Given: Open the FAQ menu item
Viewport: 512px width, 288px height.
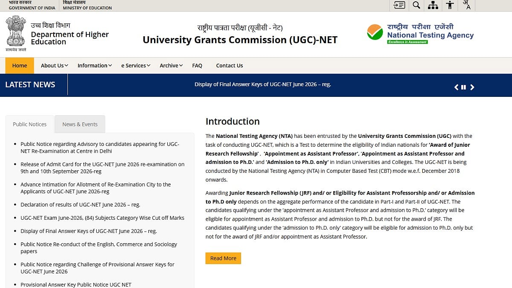Looking at the screenshot, I should click(197, 65).
